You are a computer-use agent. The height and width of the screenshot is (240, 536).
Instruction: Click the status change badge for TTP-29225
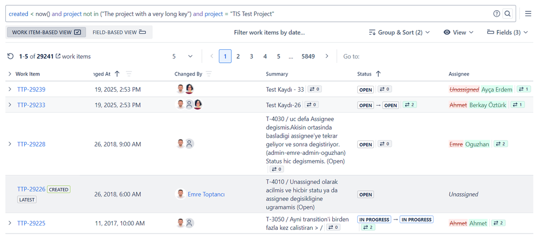click(x=368, y=227)
